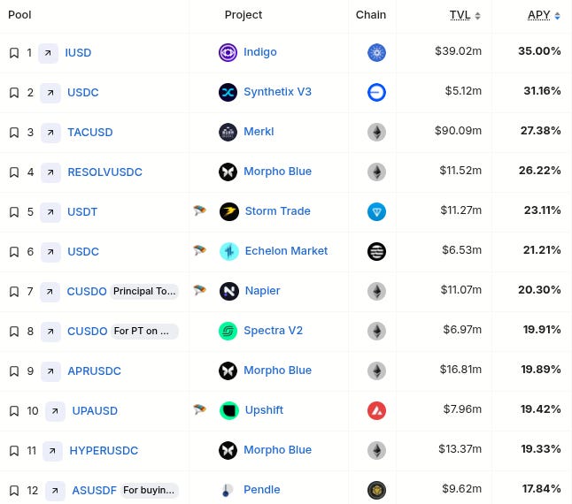572x504 pixels.
Task: Open external link arrow for HYPERUSDC
Action: pos(52,451)
